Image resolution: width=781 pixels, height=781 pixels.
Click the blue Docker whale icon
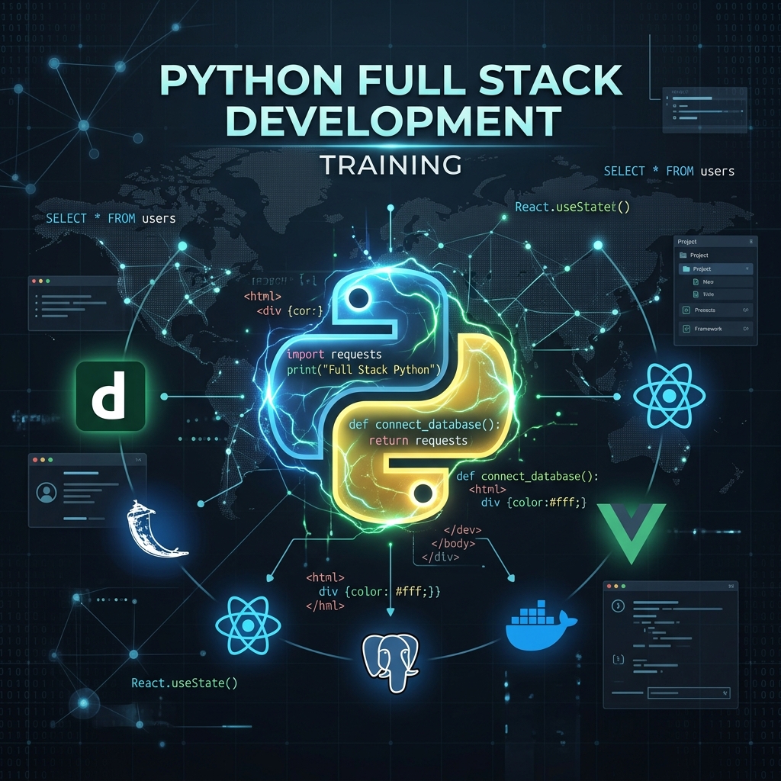pyautogui.click(x=541, y=624)
